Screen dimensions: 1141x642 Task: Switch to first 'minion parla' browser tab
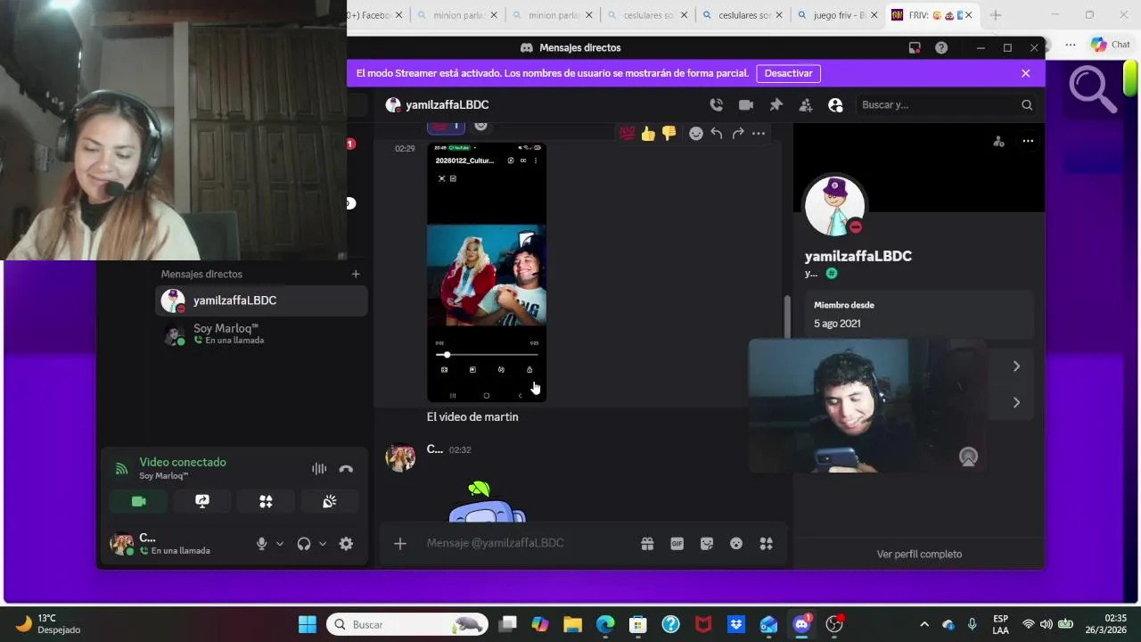(x=459, y=15)
